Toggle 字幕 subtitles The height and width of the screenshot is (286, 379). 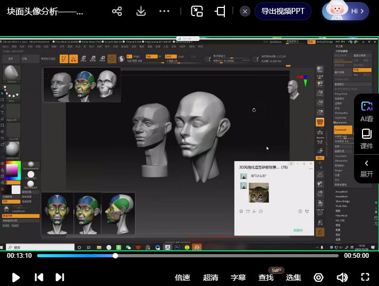coord(238,277)
